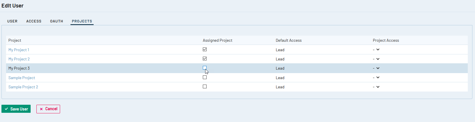The width and height of the screenshot is (475, 122).
Task: Go to the Sample Project 2 link
Action: click(x=23, y=87)
